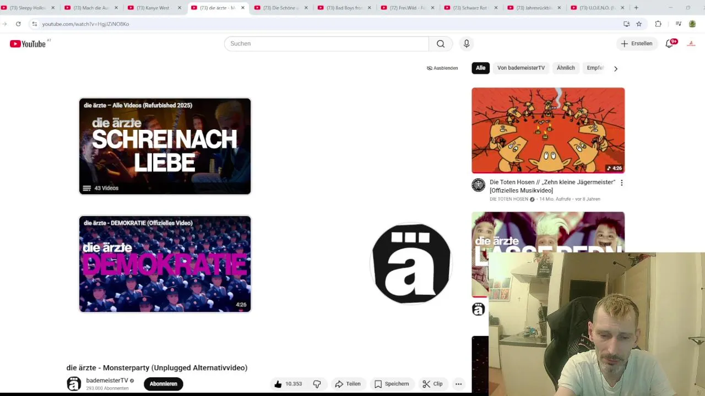
Task: Close the active die ärzte tab
Action: coord(243,8)
